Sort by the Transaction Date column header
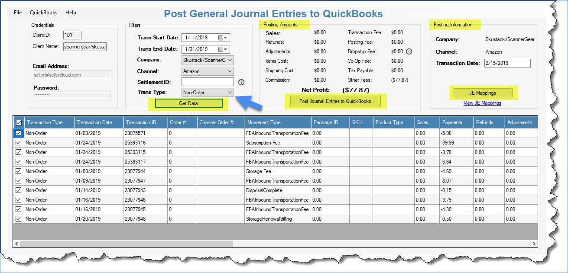 pyautogui.click(x=99, y=122)
